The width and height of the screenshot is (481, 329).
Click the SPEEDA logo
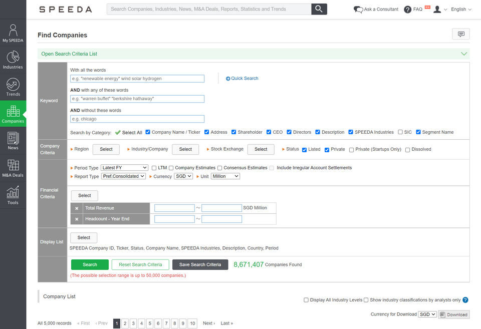click(x=66, y=10)
